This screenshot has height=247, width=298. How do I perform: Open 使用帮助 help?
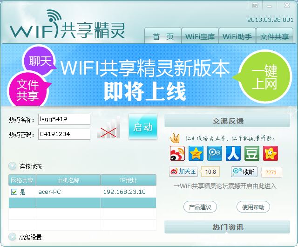point(253,207)
